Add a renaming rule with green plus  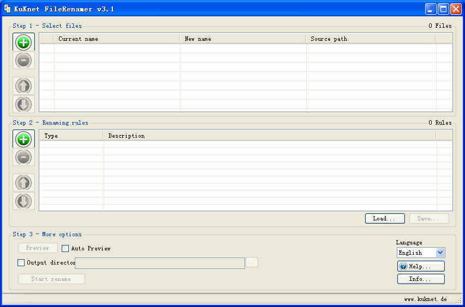(23, 139)
